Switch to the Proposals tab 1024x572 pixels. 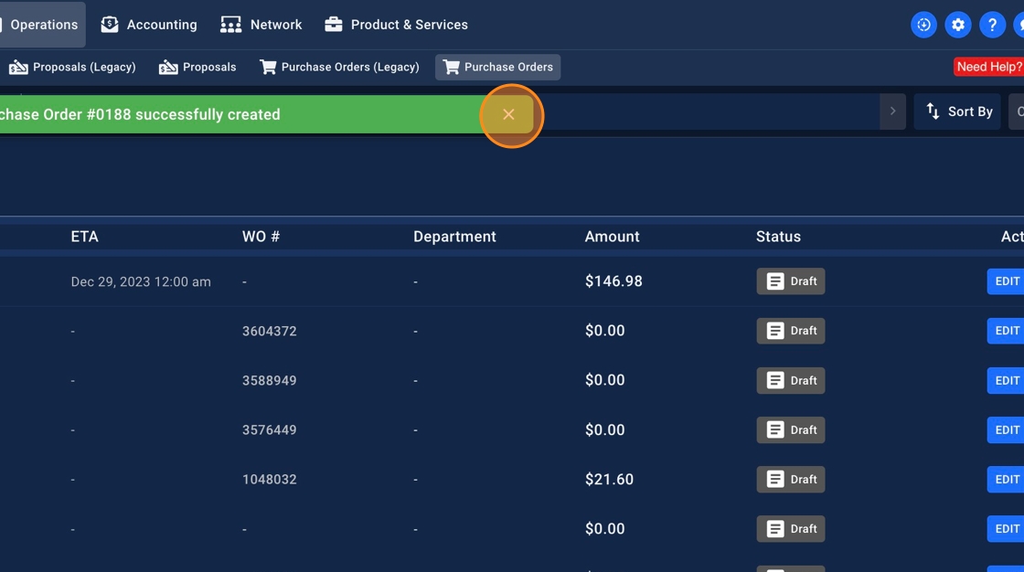click(197, 68)
